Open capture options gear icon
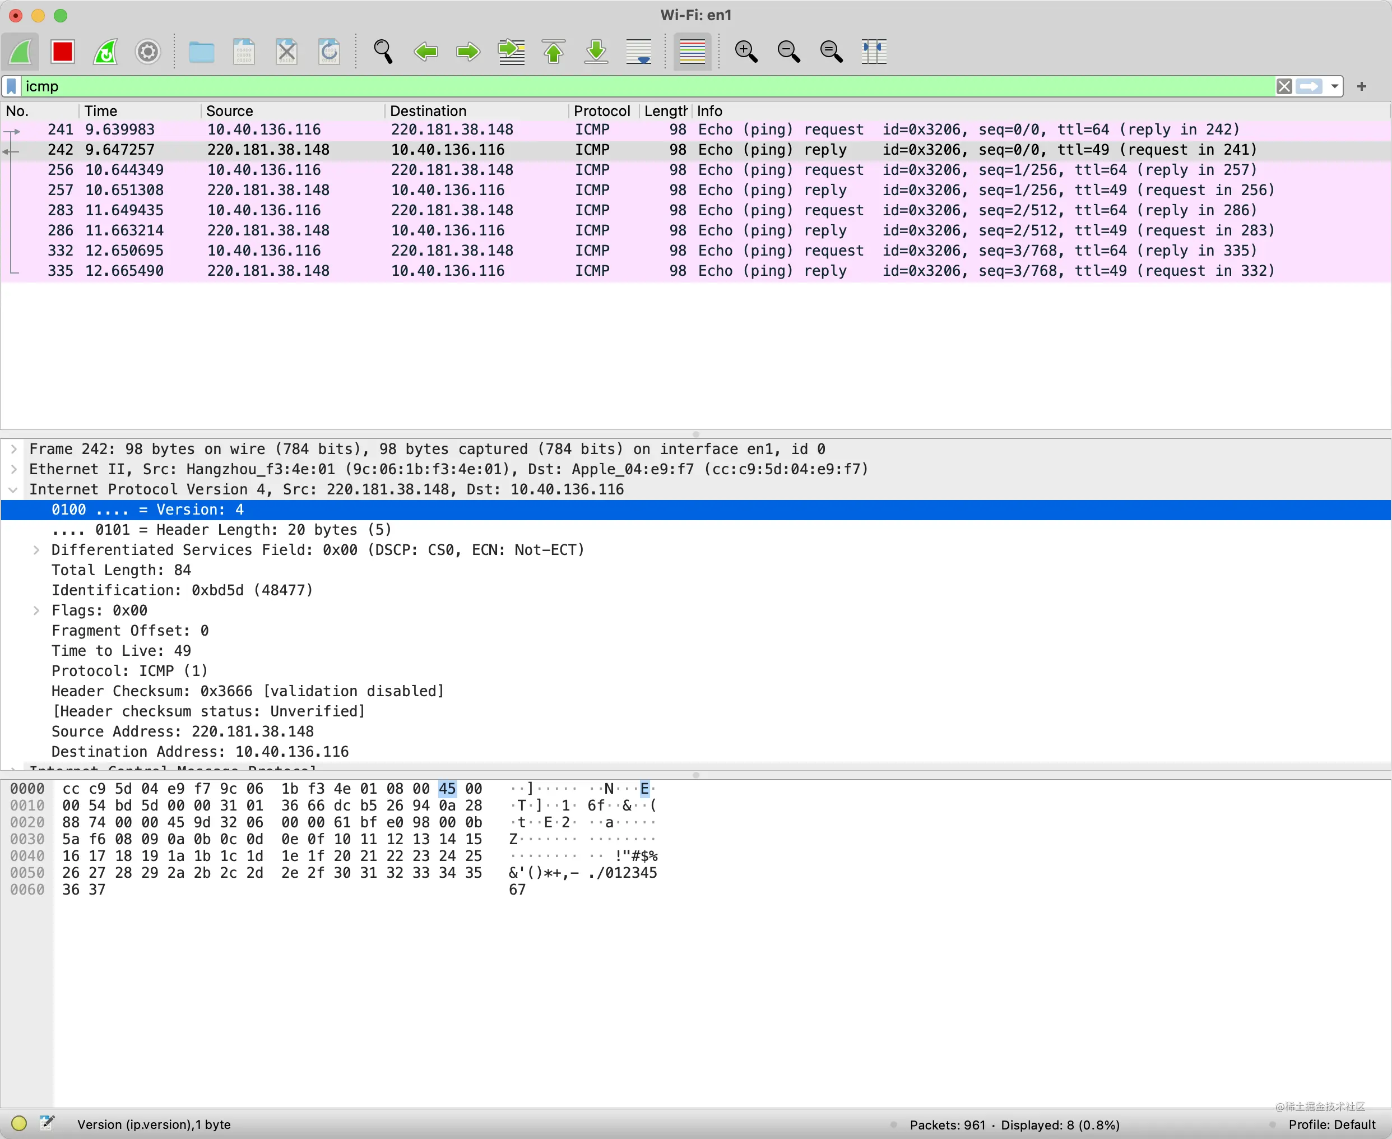Screen dimensions: 1392x1139 click(147, 51)
